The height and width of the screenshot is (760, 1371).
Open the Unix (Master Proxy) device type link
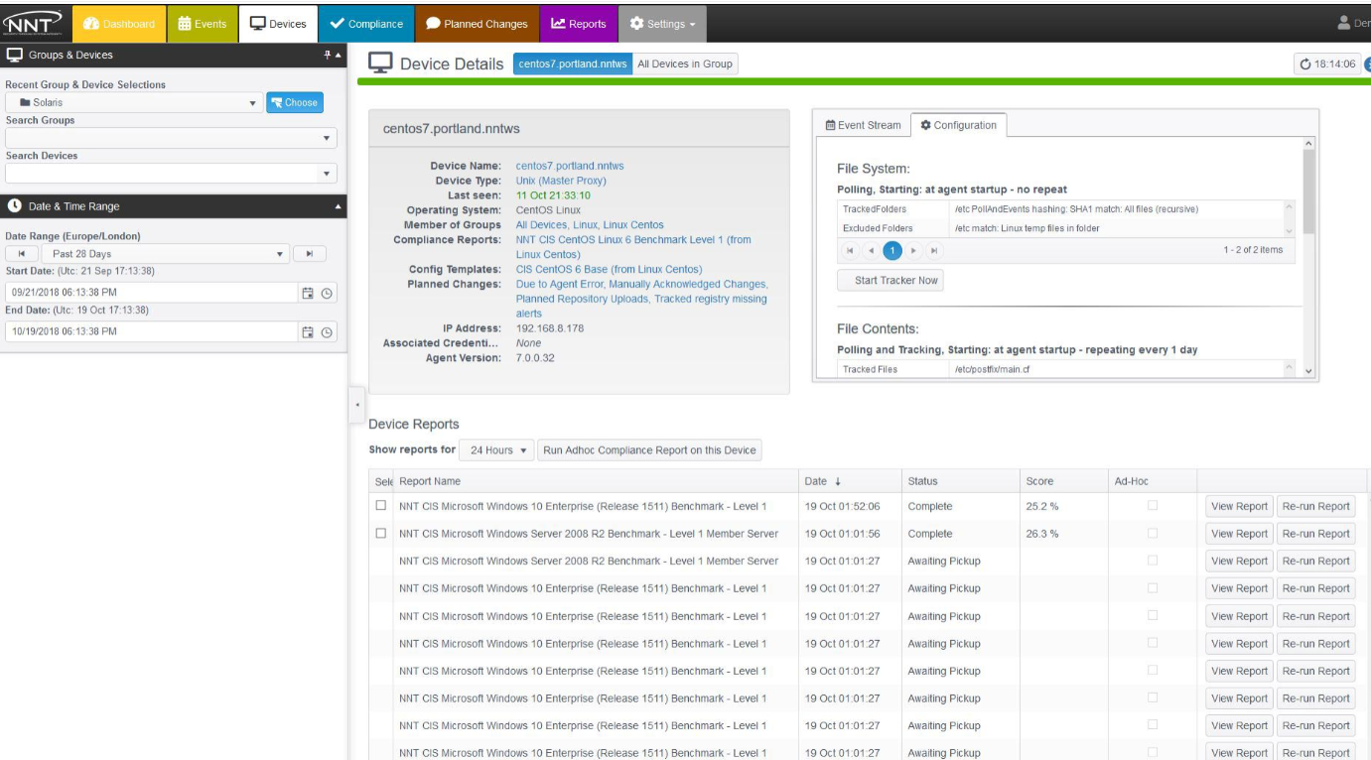(561, 181)
